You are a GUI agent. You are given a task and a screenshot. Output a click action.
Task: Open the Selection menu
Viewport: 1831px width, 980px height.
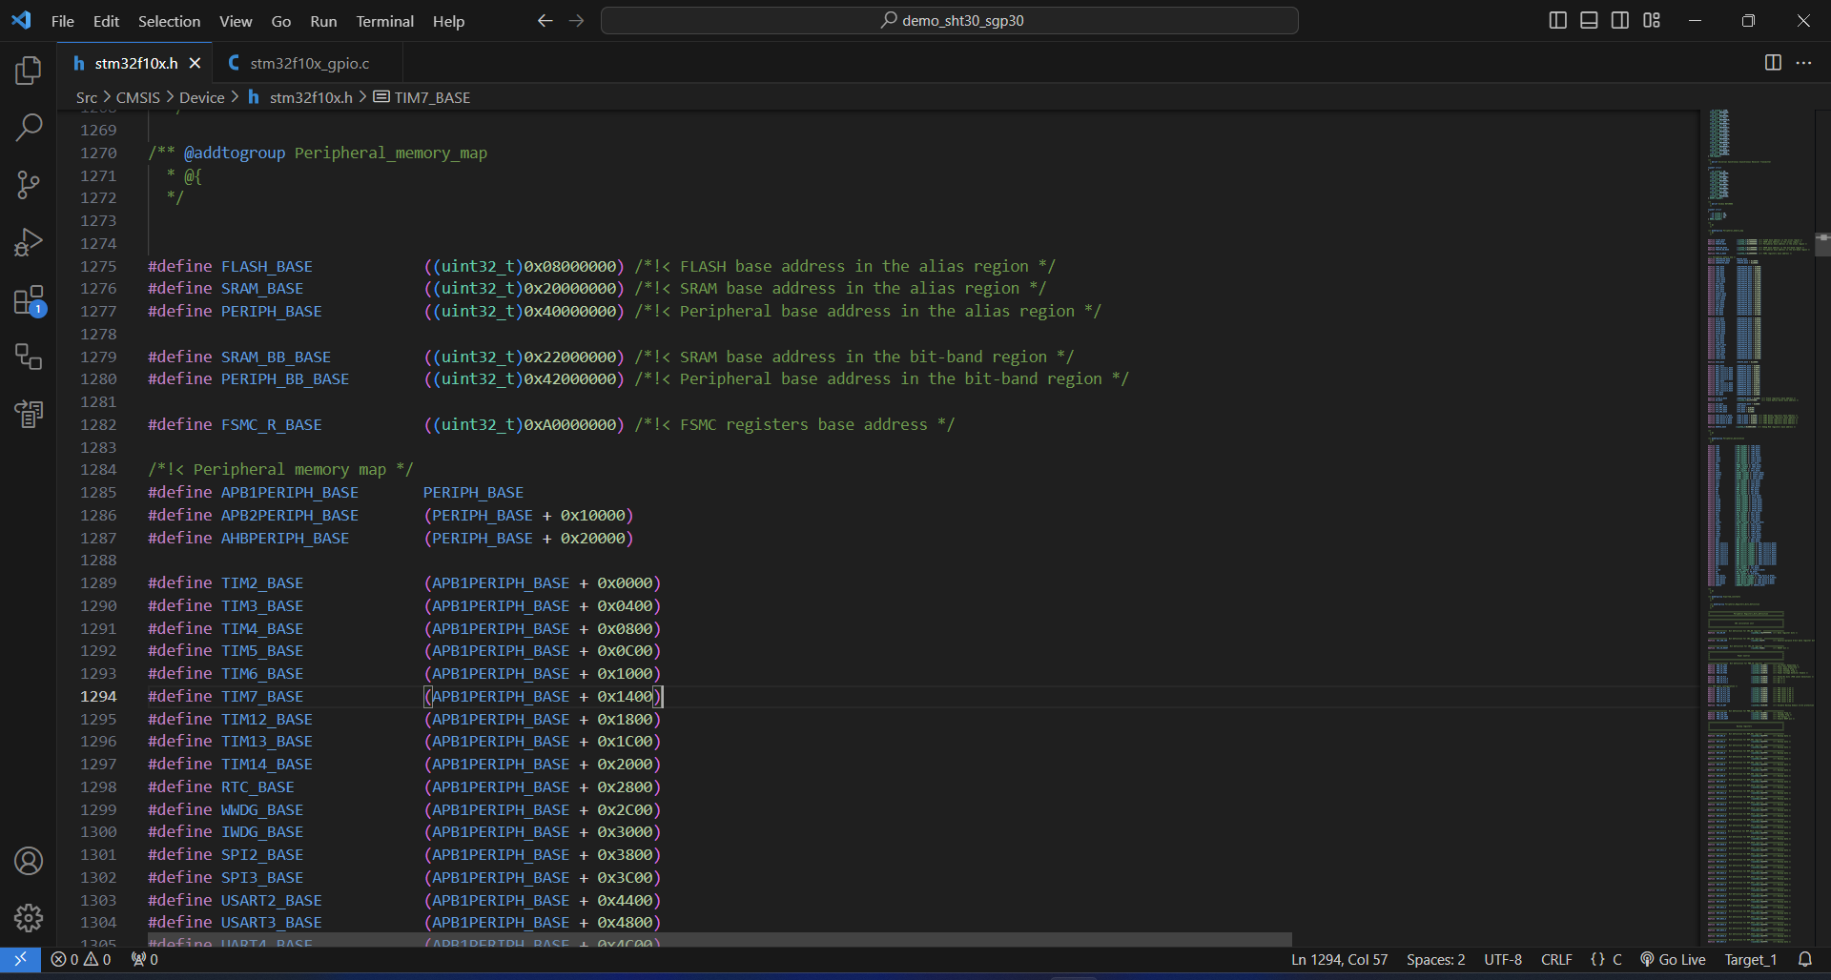point(169,21)
